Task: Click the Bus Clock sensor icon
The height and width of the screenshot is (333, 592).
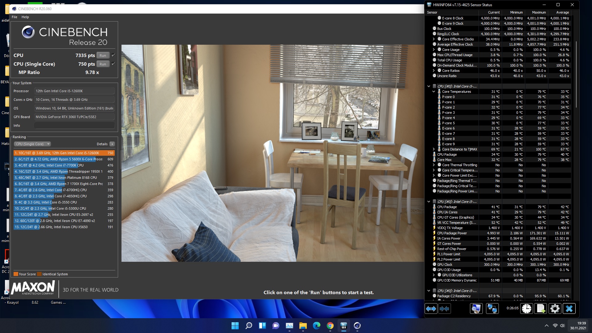Action: click(x=434, y=29)
